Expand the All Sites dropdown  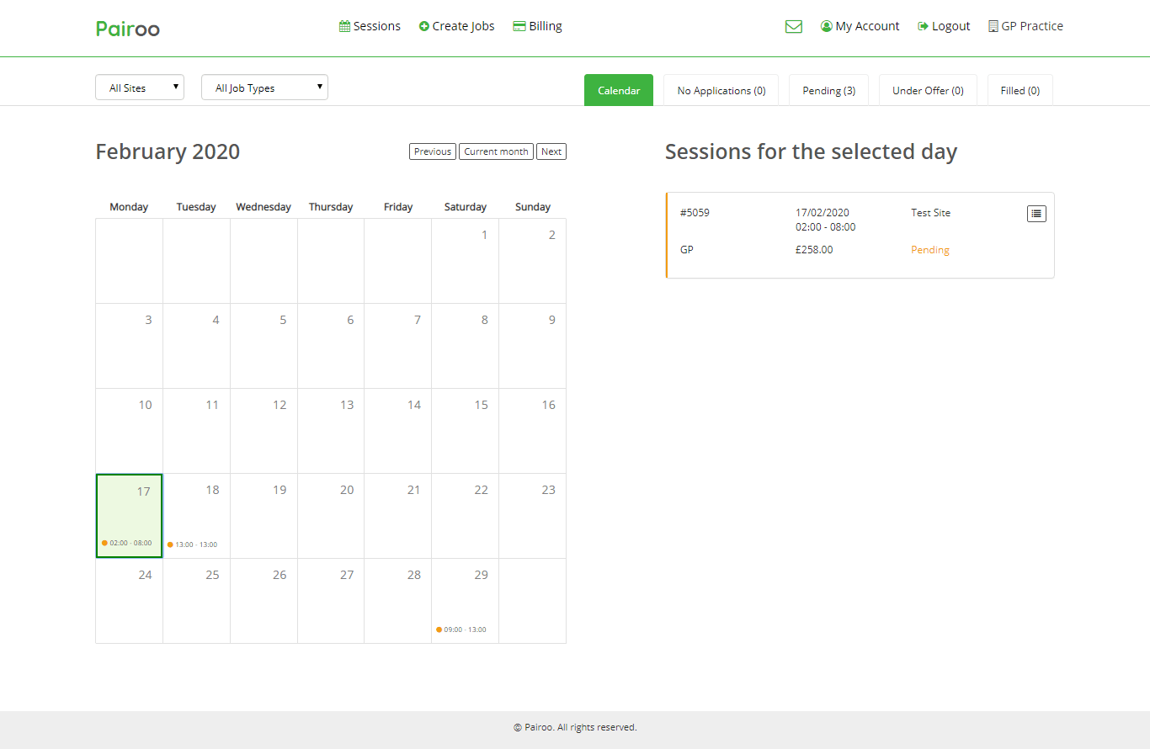point(140,88)
